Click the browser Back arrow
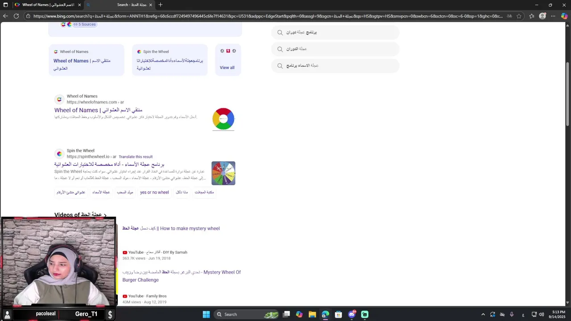Screen dimensions: 571x321 point(5,16)
